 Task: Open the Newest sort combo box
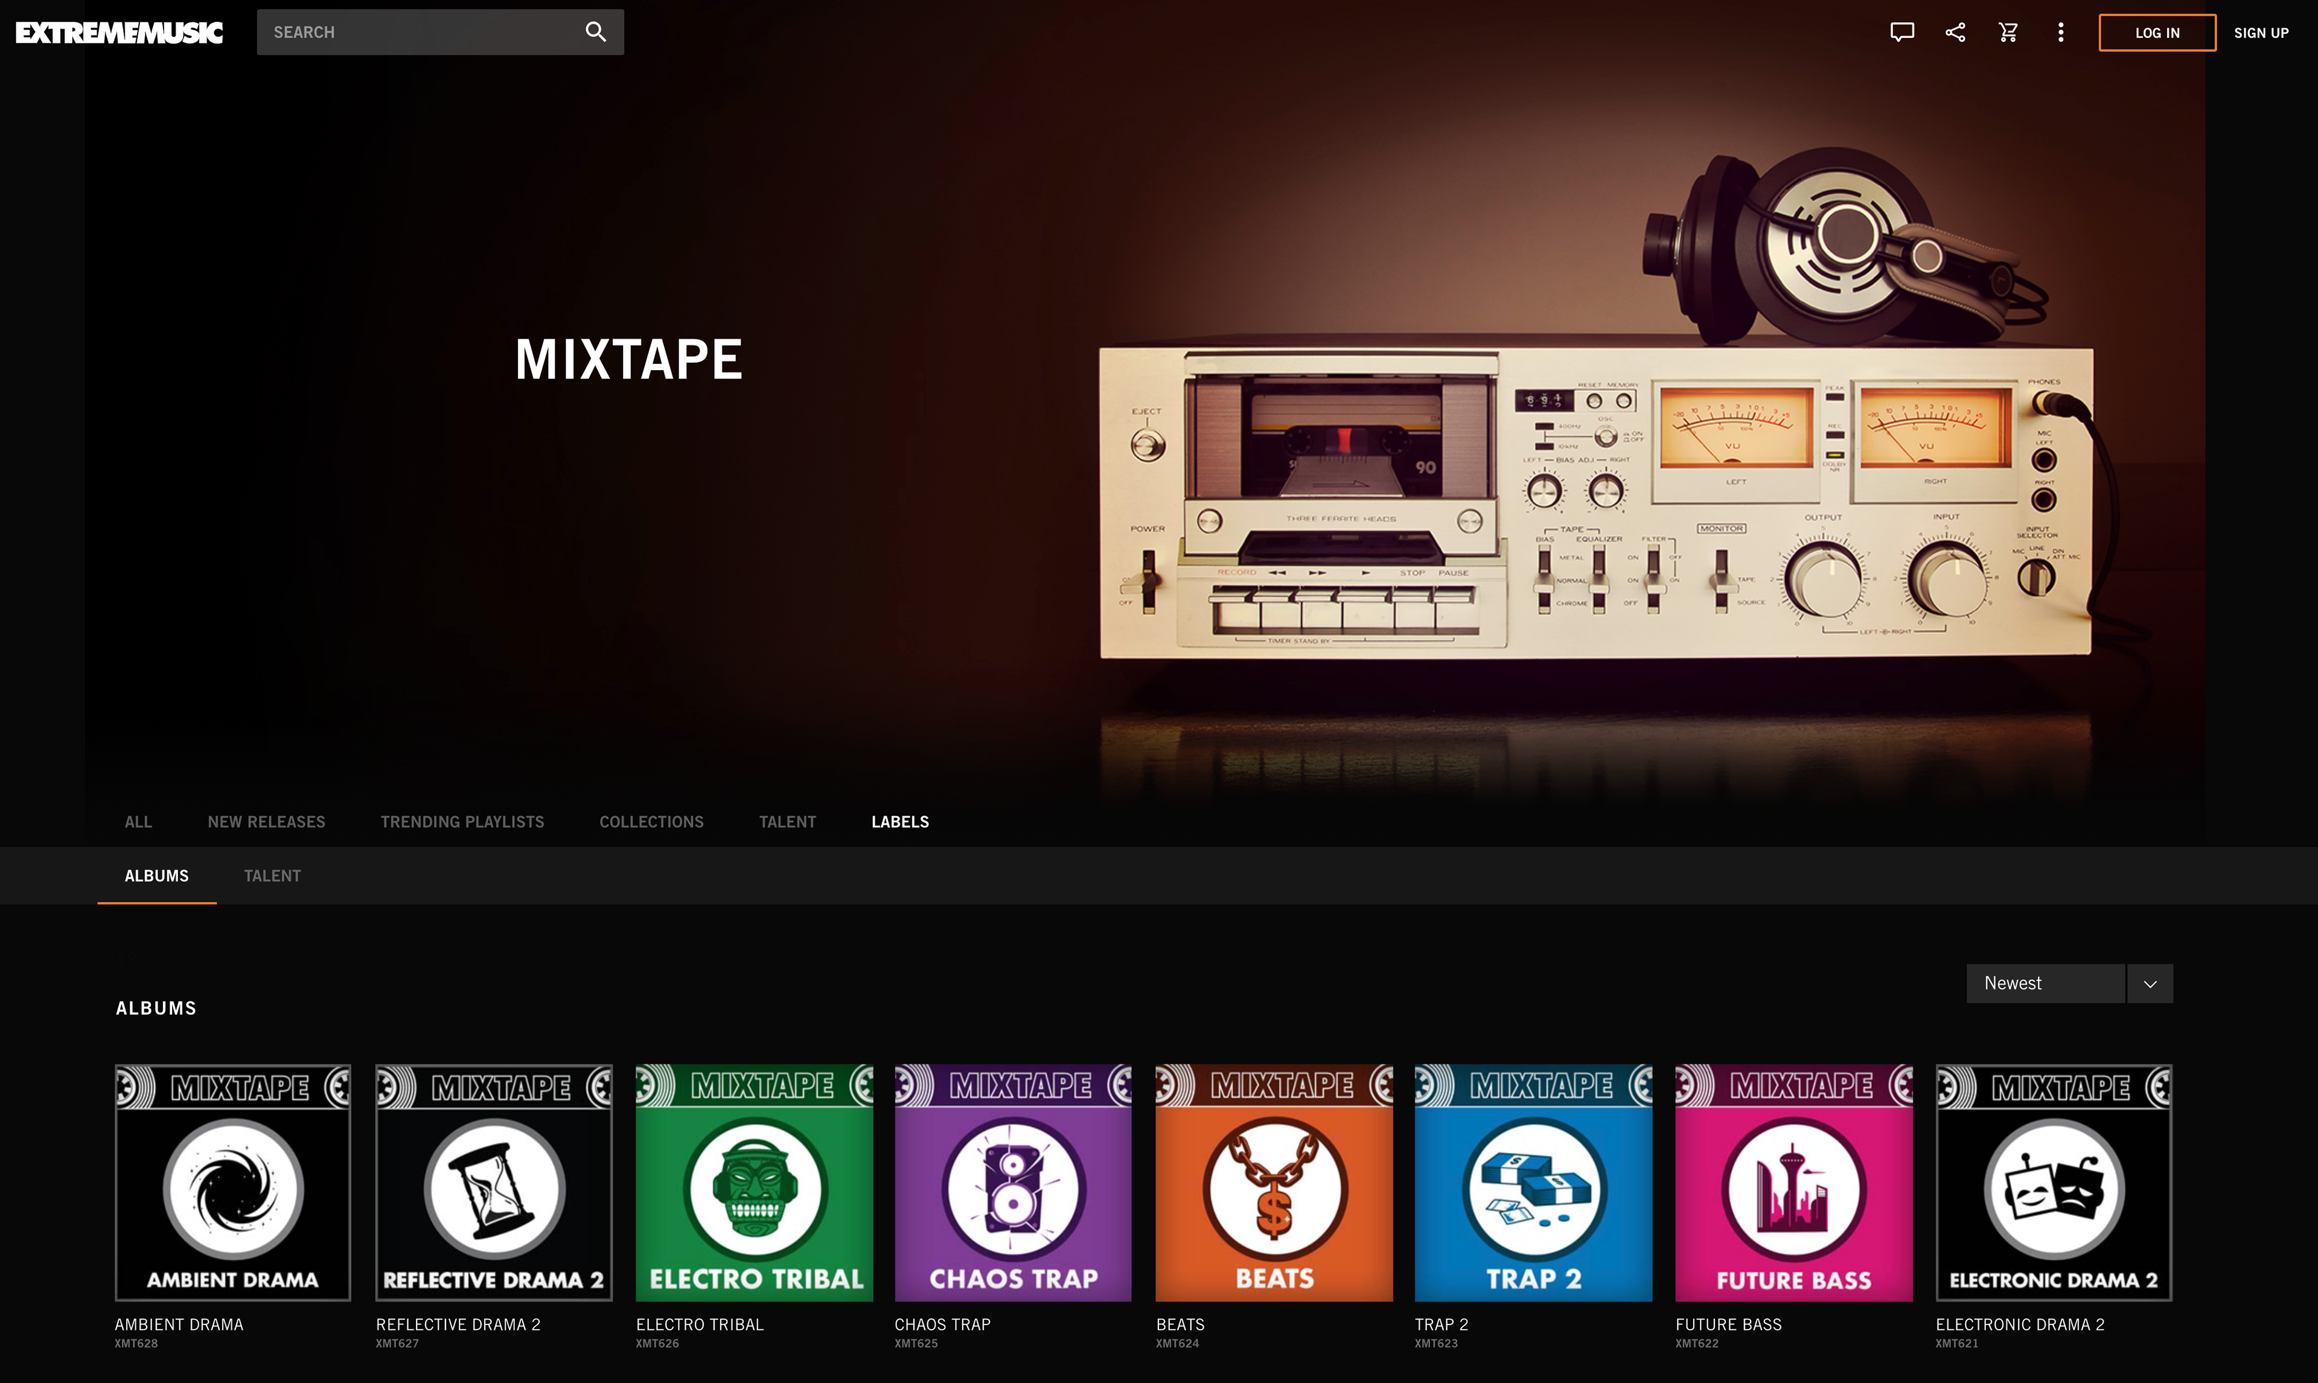click(2045, 984)
